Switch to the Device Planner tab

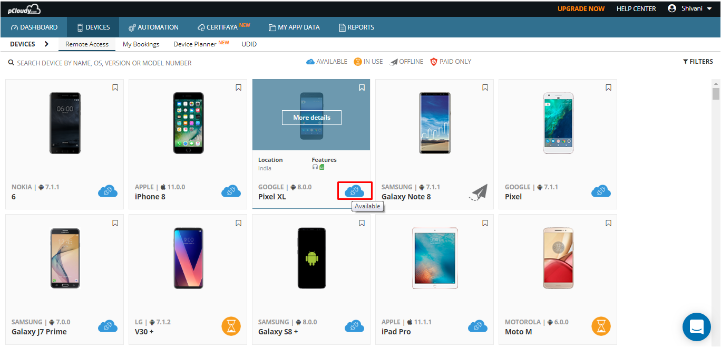(x=201, y=44)
